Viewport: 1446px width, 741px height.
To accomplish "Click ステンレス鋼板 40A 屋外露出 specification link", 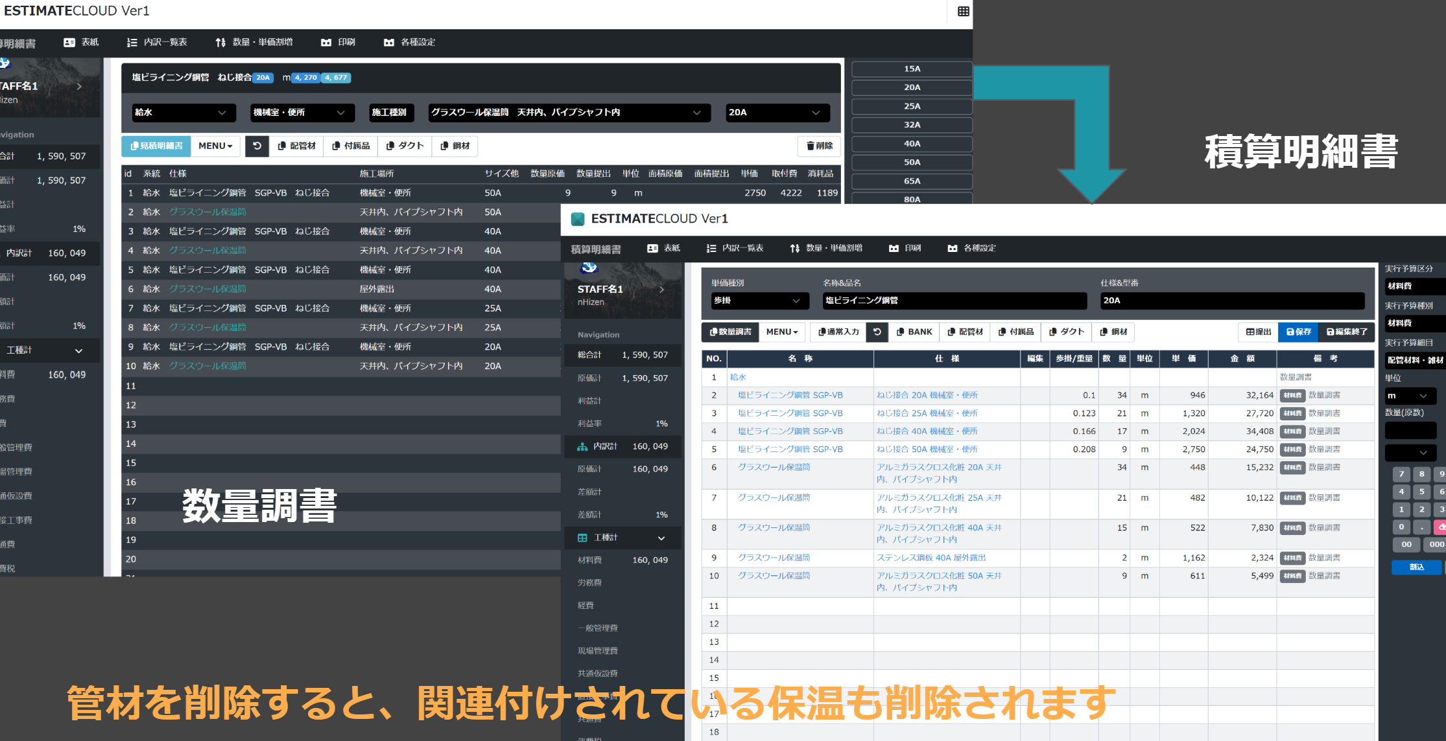I will pos(931,558).
